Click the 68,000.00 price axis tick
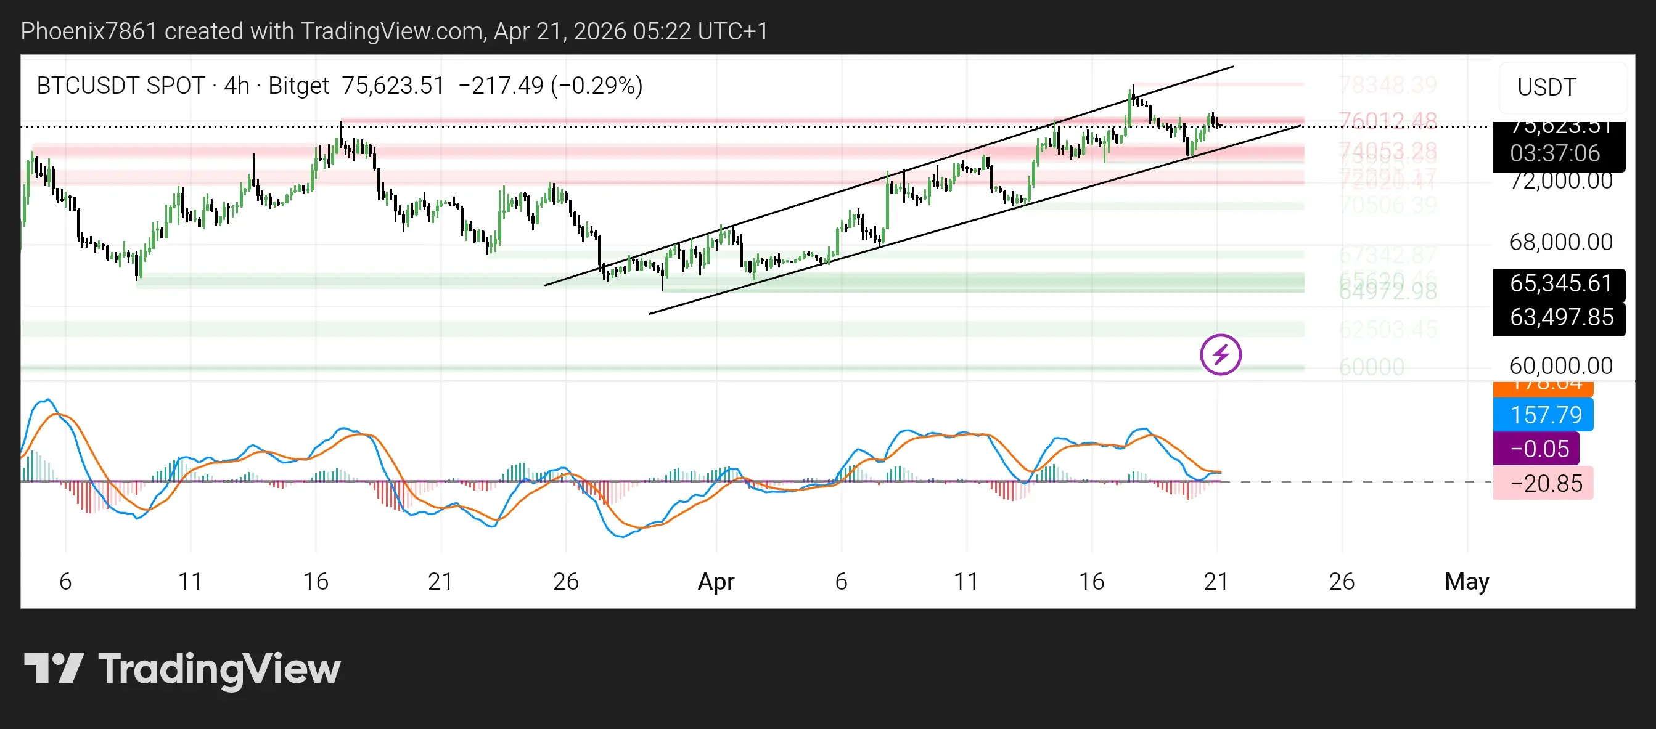The height and width of the screenshot is (729, 1656). (1560, 242)
